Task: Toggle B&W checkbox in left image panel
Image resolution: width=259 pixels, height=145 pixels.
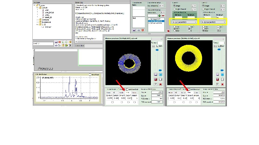Action: (157, 46)
